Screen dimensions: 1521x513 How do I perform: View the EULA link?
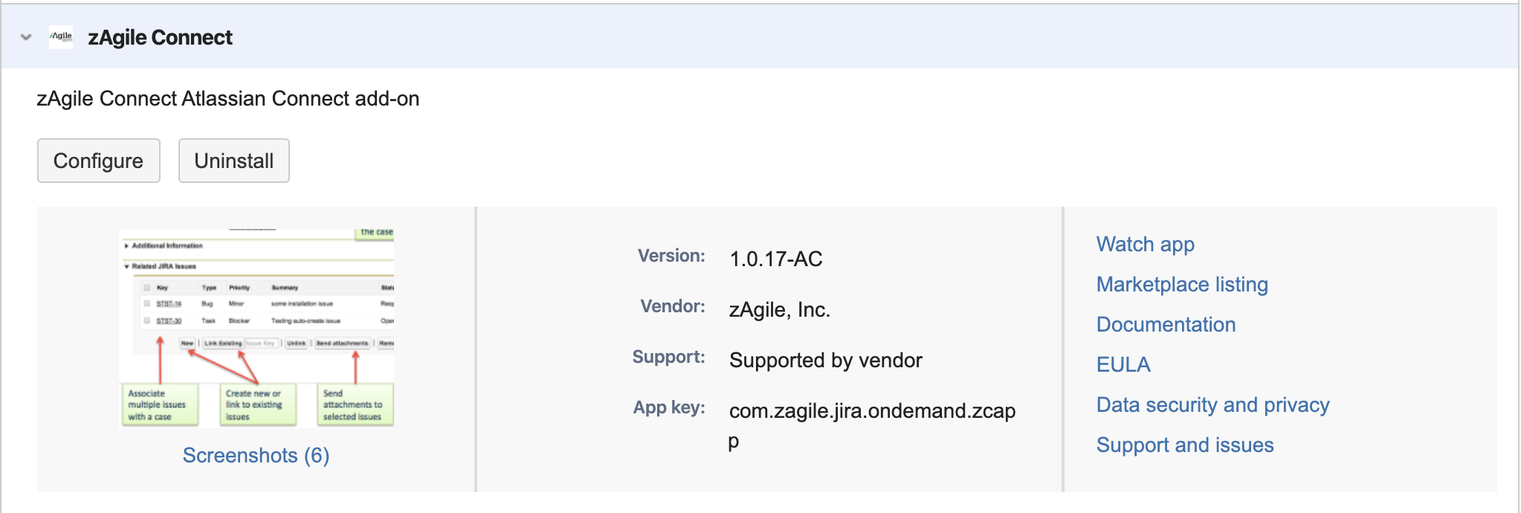(x=1123, y=364)
